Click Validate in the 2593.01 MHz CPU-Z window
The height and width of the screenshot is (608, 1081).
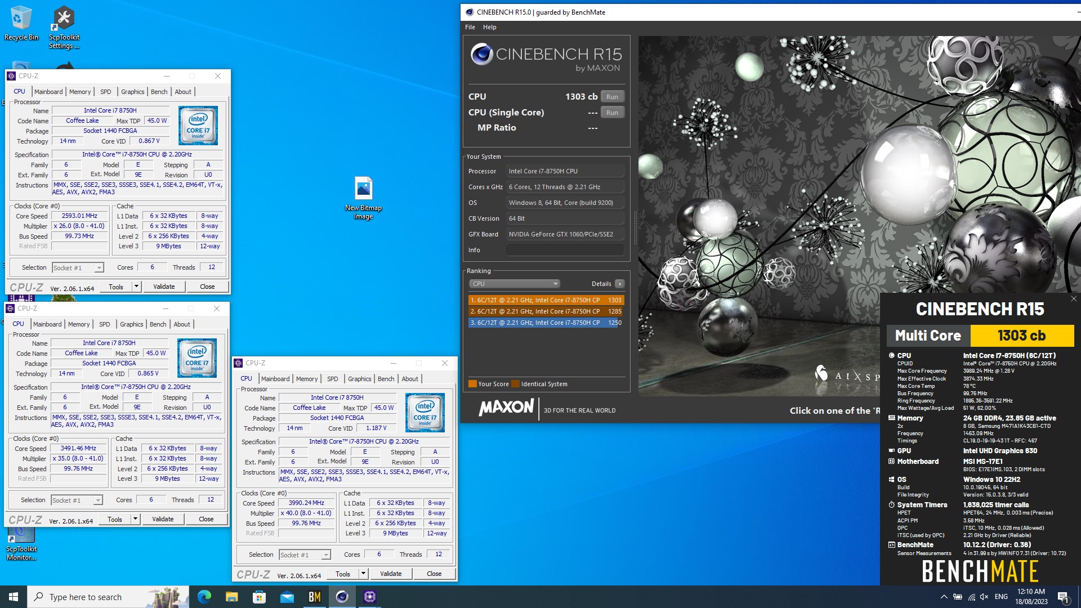click(164, 287)
